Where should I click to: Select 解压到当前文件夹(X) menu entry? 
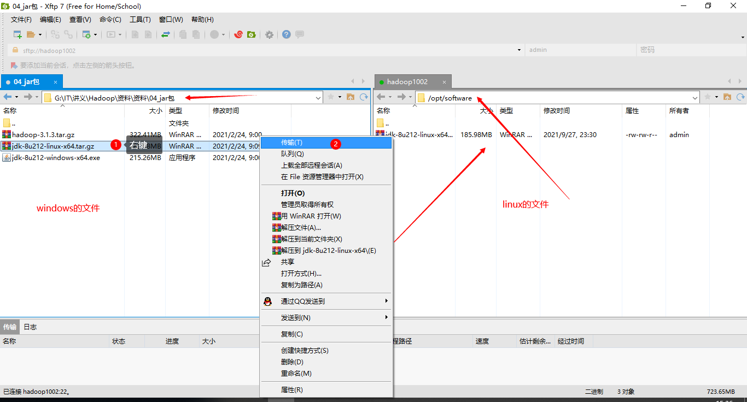(x=326, y=239)
